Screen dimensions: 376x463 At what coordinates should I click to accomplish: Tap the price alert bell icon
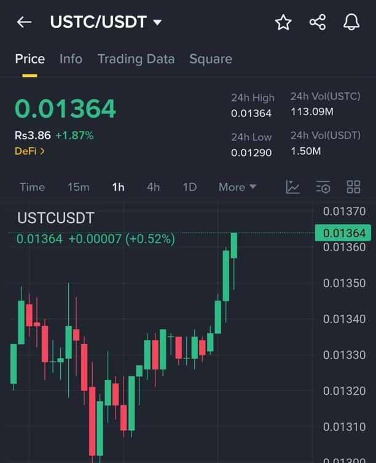351,22
